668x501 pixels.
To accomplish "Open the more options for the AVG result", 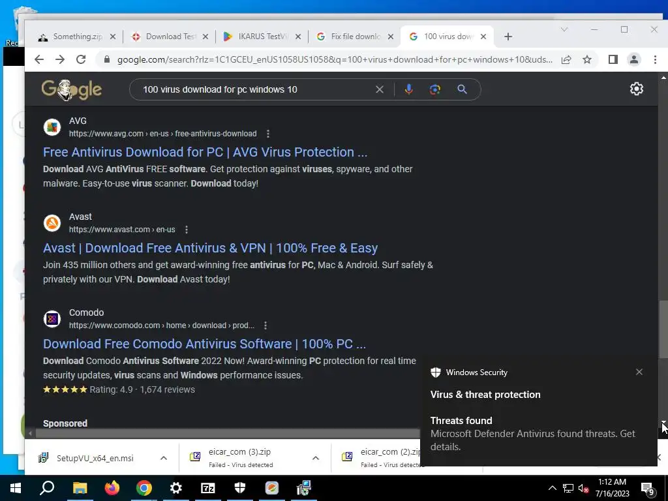I will pos(268,134).
